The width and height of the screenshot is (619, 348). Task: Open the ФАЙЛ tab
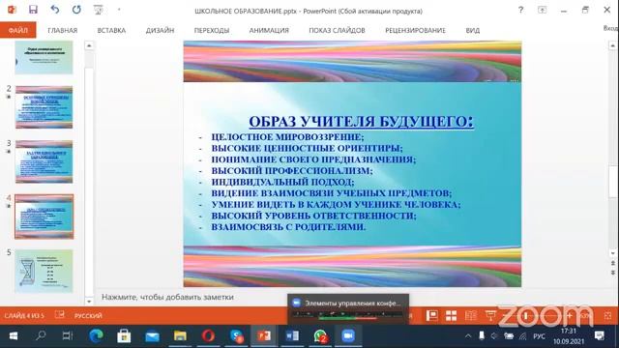point(18,30)
